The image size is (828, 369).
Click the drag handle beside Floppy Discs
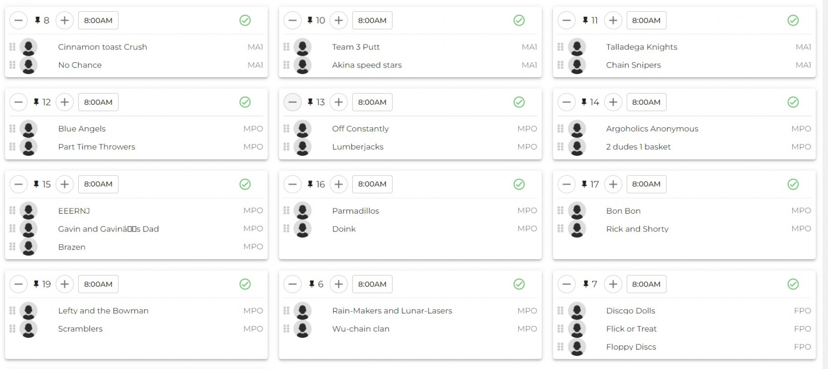pos(560,347)
